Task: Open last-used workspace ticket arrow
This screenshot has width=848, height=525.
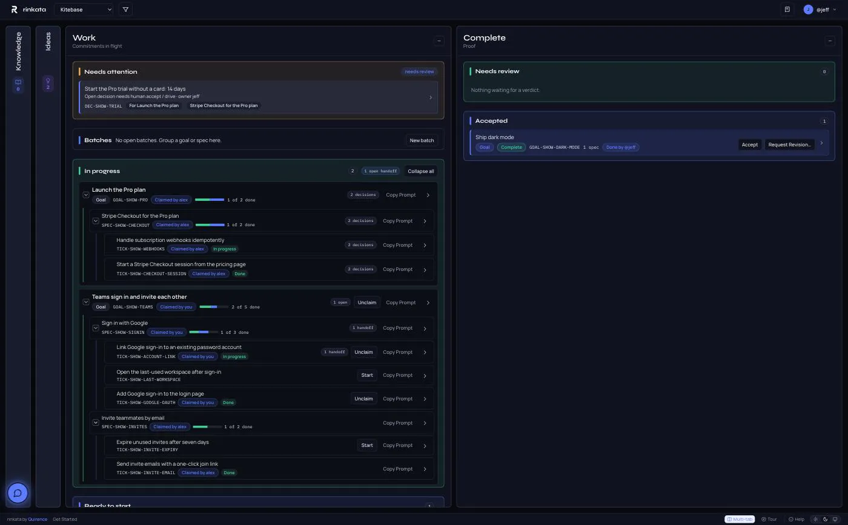Action: point(425,376)
